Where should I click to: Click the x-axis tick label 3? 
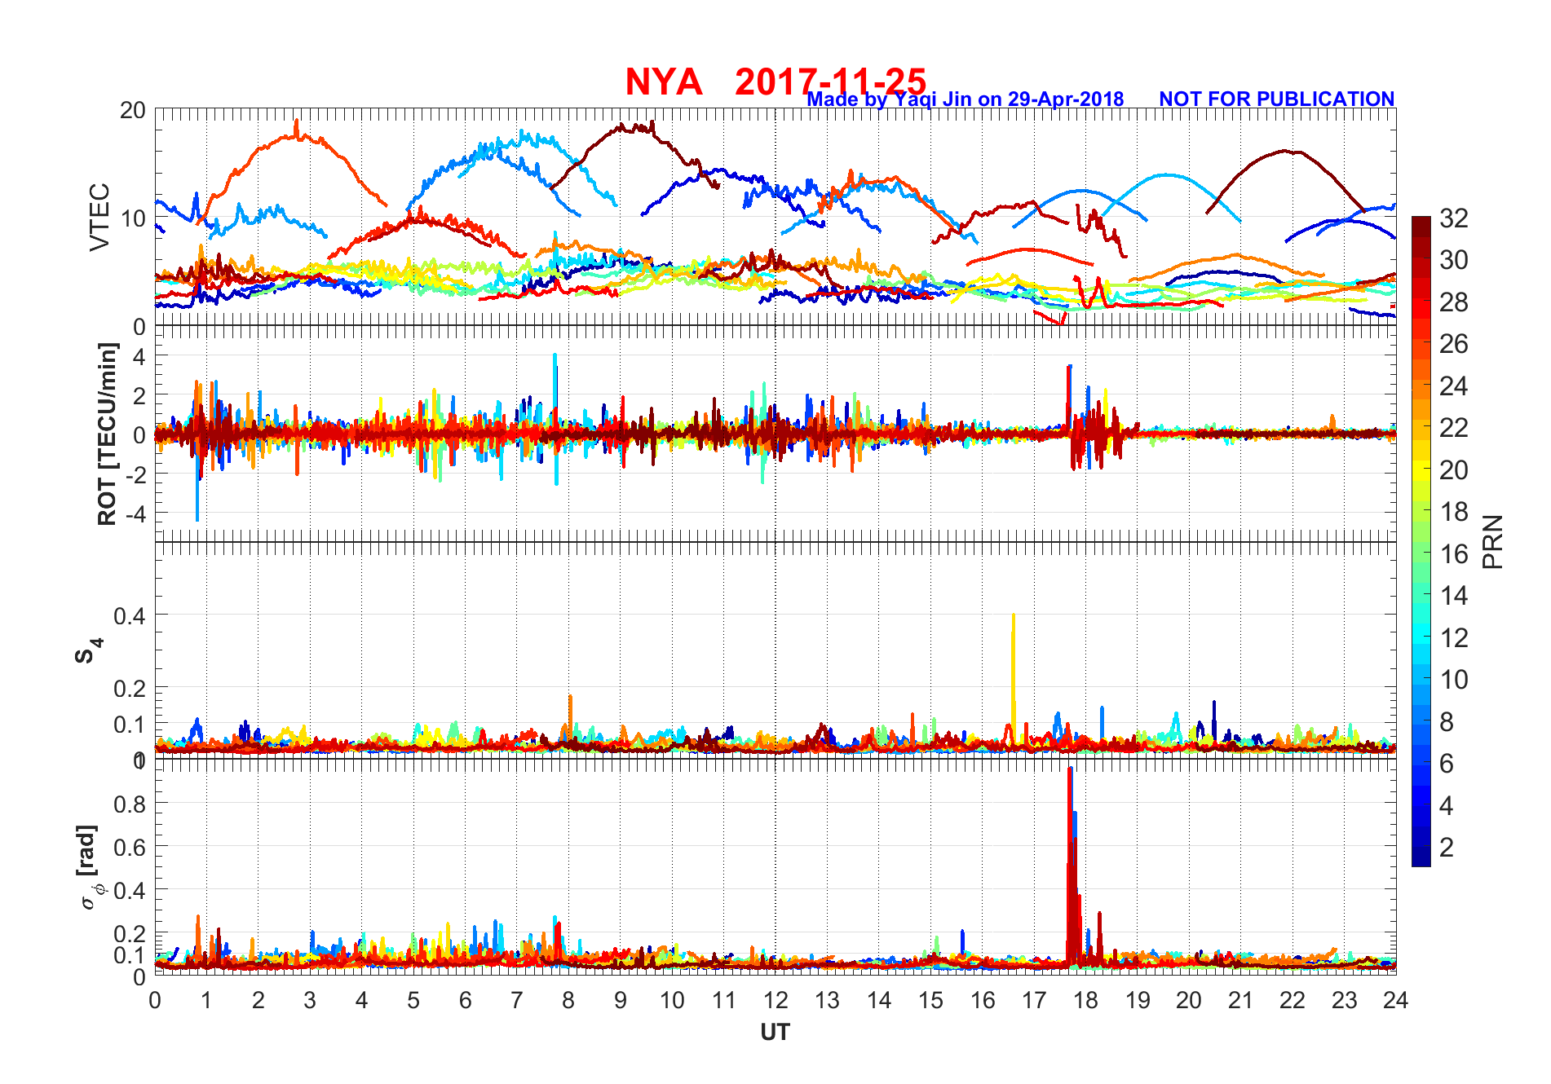coord(310,1000)
